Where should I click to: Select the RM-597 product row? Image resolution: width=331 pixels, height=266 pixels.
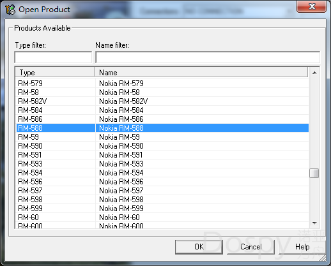(x=162, y=191)
